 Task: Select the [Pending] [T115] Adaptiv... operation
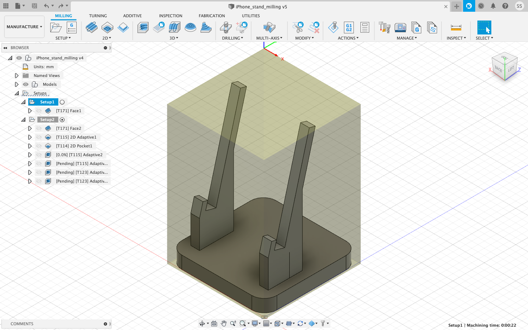point(82,164)
